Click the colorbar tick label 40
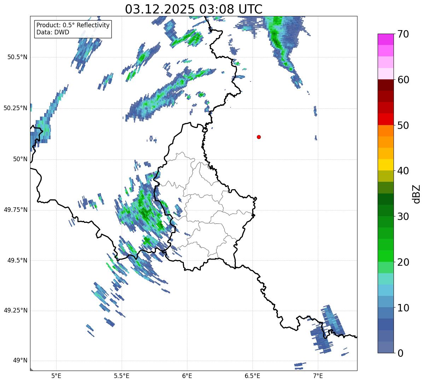This screenshot has height=383, width=425. point(403,171)
